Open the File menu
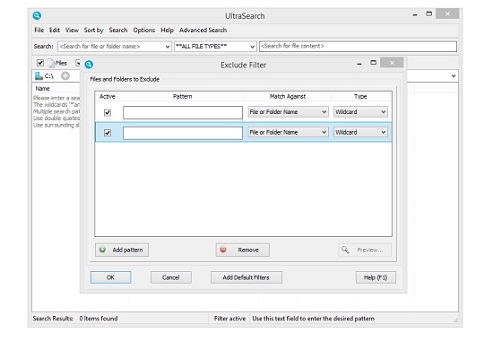493x342 pixels. pyautogui.click(x=39, y=30)
